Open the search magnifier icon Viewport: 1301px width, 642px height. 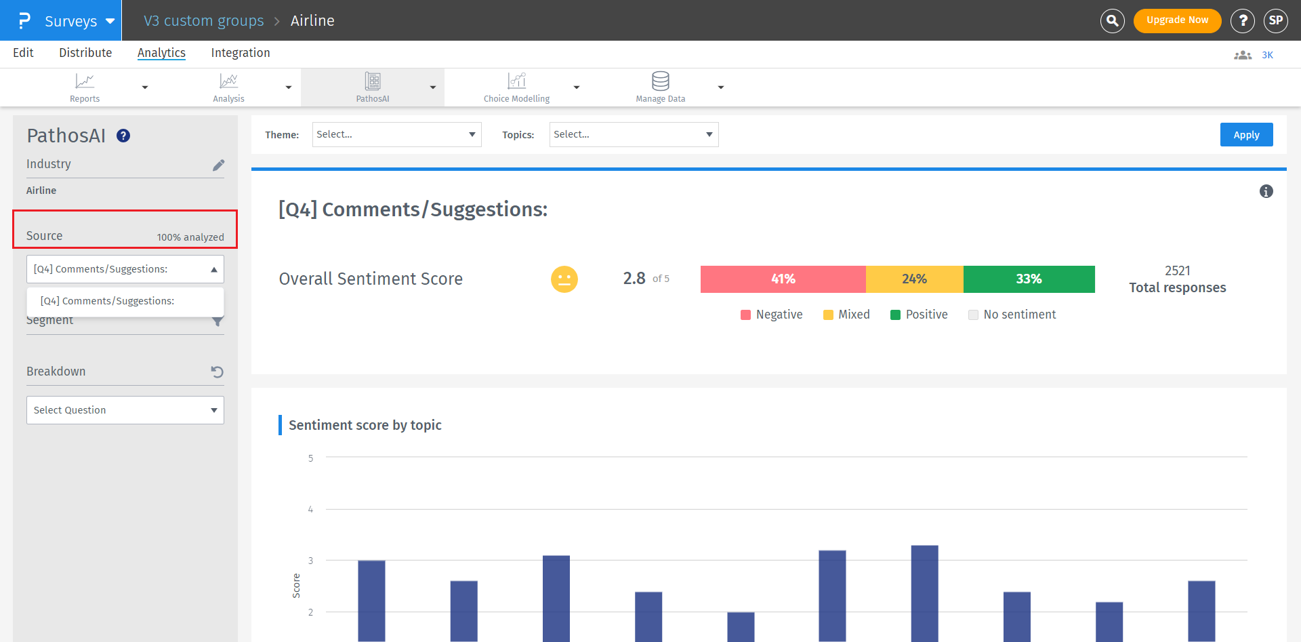click(1112, 20)
